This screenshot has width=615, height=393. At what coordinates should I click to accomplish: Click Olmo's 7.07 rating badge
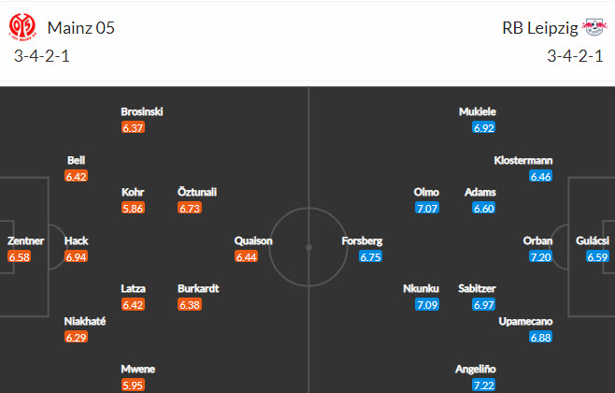click(x=426, y=208)
